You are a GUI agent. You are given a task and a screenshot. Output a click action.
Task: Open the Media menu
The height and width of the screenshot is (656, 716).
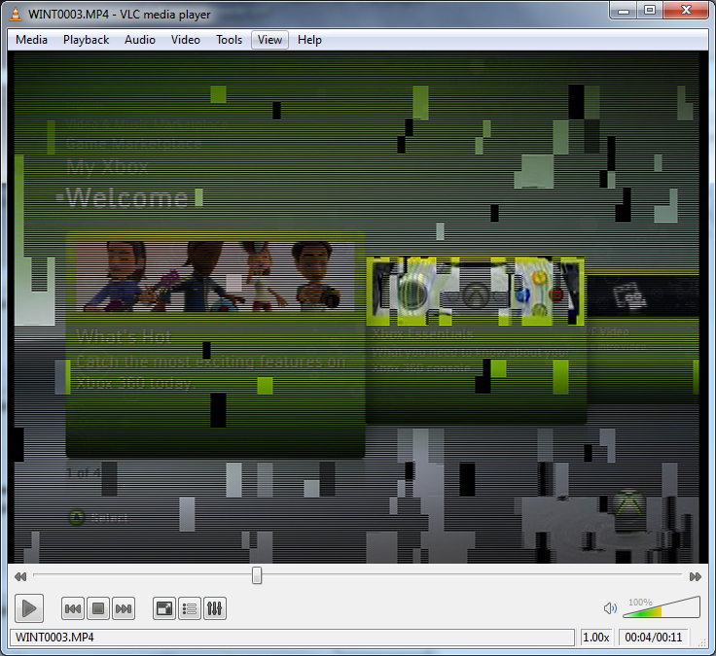coord(31,40)
